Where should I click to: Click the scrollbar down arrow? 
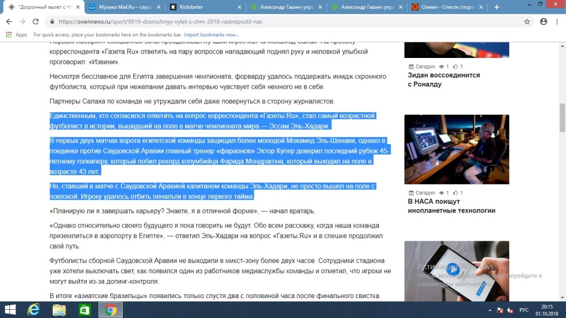point(562,298)
